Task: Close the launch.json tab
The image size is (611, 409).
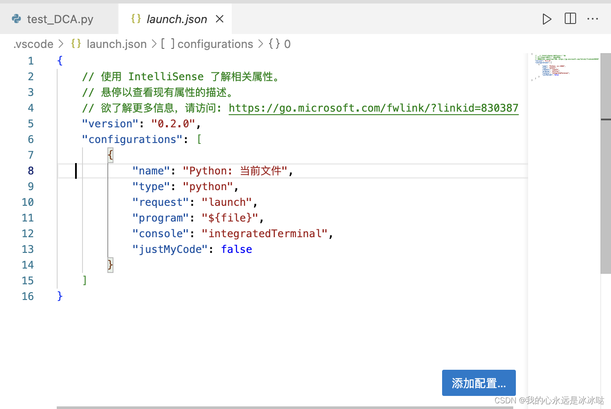Action: point(220,19)
